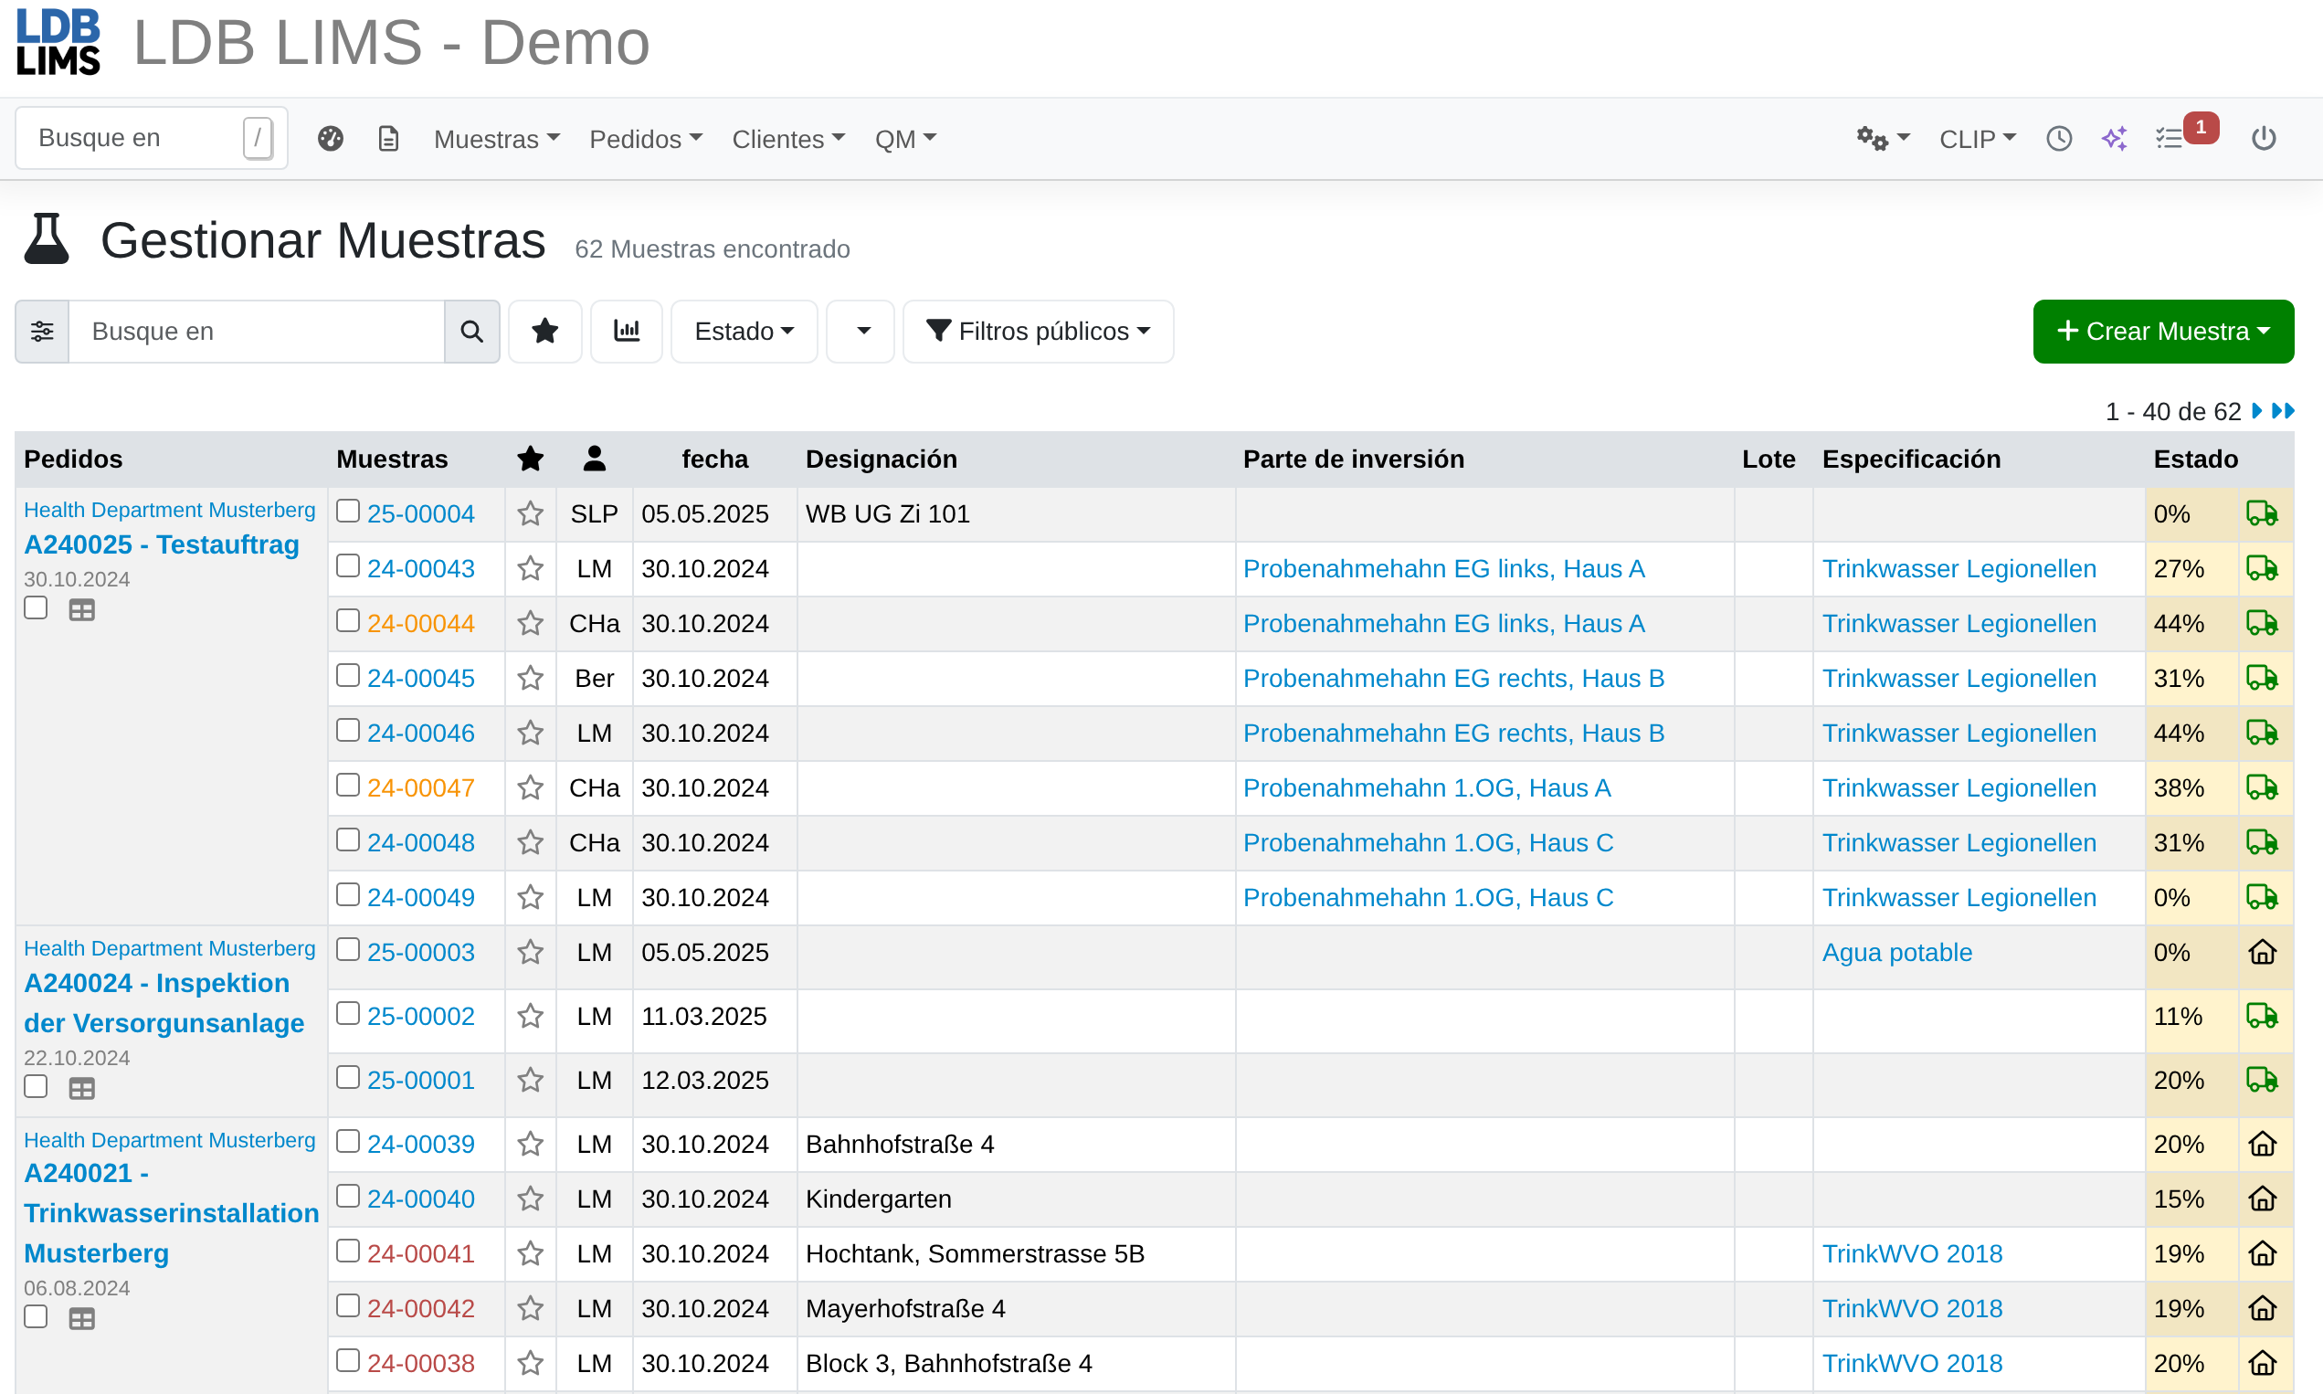Screen dimensions: 2323x1394
Task: Star sample 24-00043 as favorite
Action: [531, 569]
